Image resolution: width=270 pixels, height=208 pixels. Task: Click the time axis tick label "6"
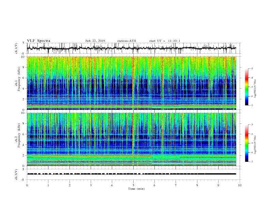click(x=154, y=185)
